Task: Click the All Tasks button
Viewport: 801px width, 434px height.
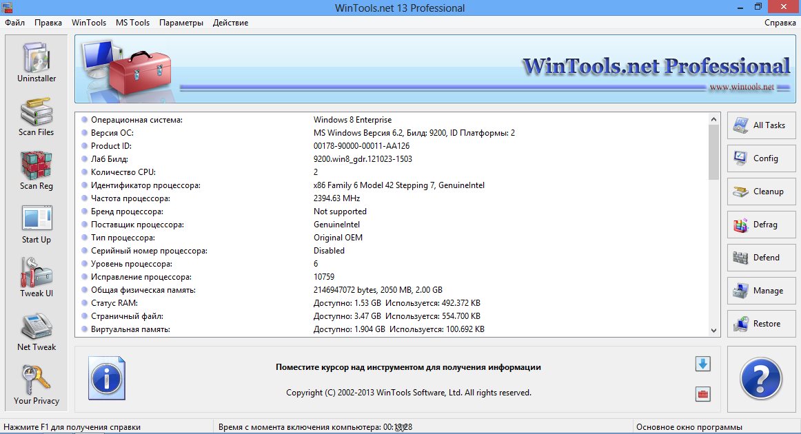Action: coord(761,125)
